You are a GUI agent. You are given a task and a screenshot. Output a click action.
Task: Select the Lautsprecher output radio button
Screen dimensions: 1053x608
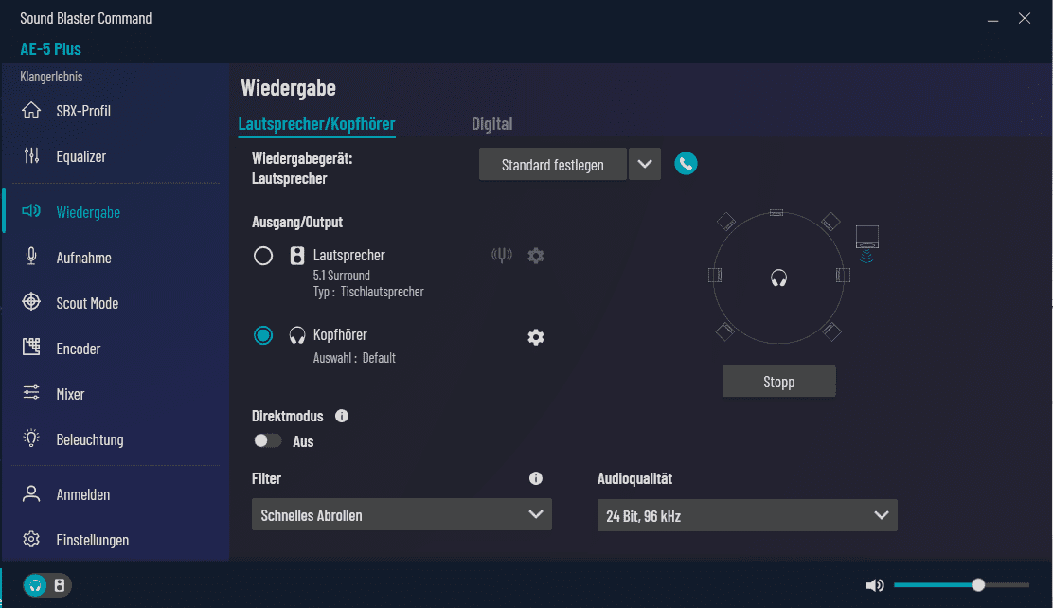263,256
